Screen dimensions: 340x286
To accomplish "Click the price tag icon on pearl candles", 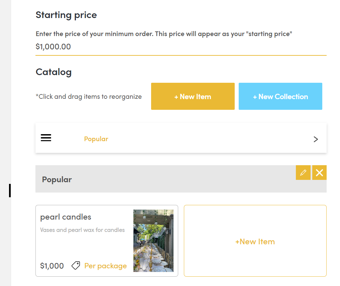I will pyautogui.click(x=76, y=266).
